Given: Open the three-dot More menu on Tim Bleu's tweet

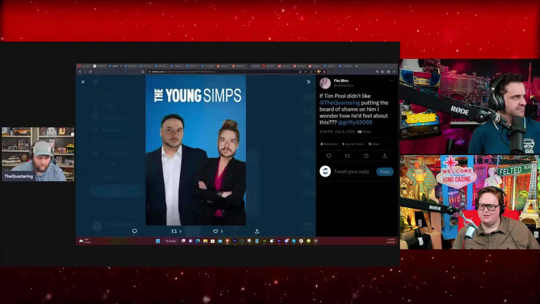Looking at the screenshot, I should coord(391,81).
